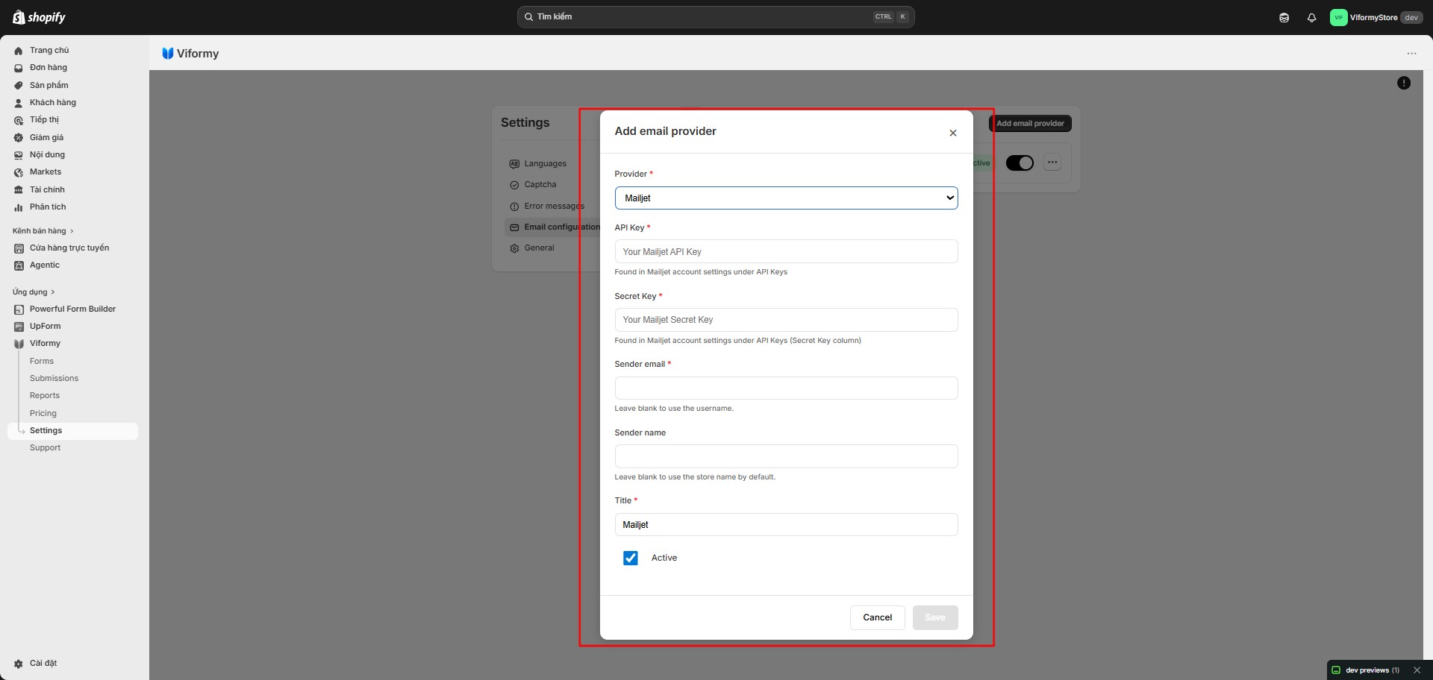Screen dimensions: 1433x680
Task: Select Settings under Viformy
Action: (x=72, y=430)
